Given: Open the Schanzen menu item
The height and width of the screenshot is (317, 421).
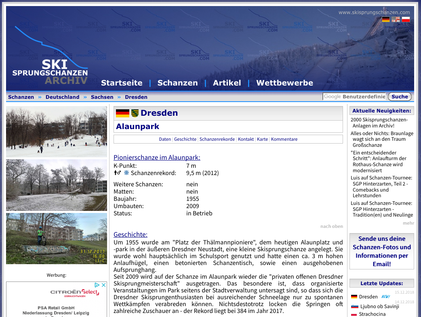Looking at the screenshot, I should pyautogui.click(x=177, y=83).
